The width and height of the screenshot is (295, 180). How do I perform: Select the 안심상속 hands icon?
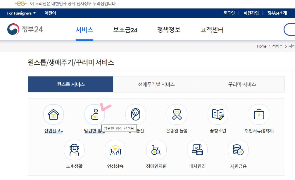click(115, 150)
